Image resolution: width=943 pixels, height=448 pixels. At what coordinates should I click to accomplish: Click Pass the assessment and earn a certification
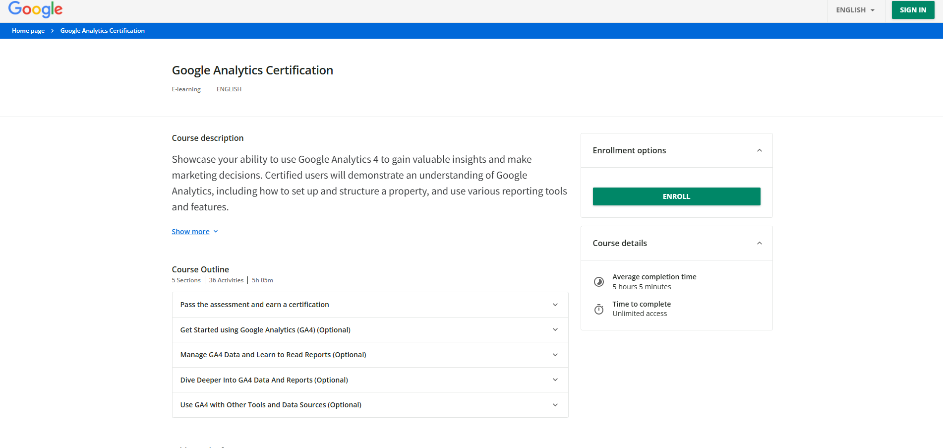[255, 305]
